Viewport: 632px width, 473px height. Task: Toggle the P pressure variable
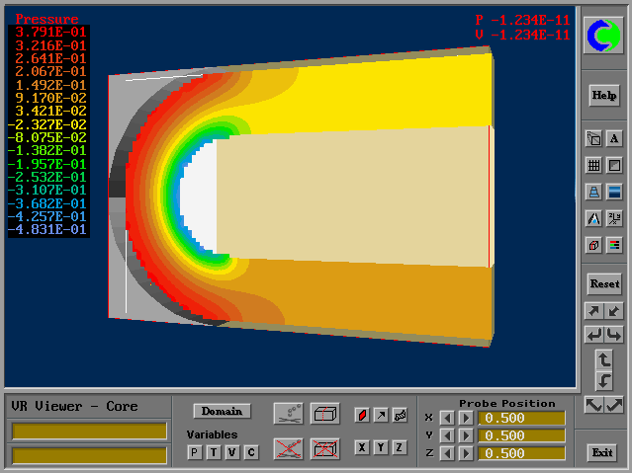195,452
